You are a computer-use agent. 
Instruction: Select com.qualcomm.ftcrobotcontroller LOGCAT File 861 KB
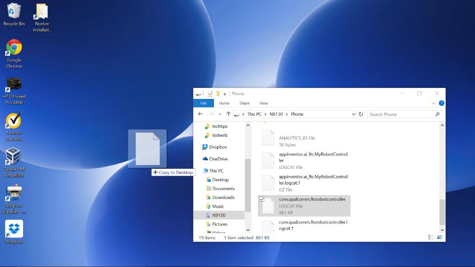pyautogui.click(x=304, y=206)
